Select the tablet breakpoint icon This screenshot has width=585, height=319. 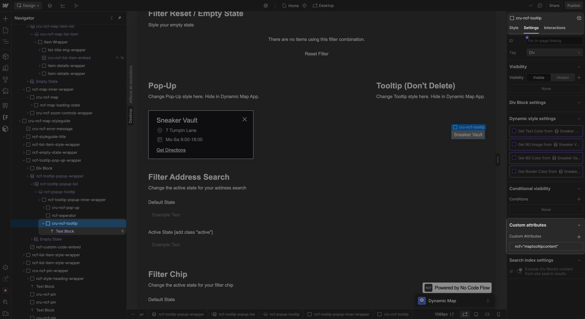click(476, 314)
